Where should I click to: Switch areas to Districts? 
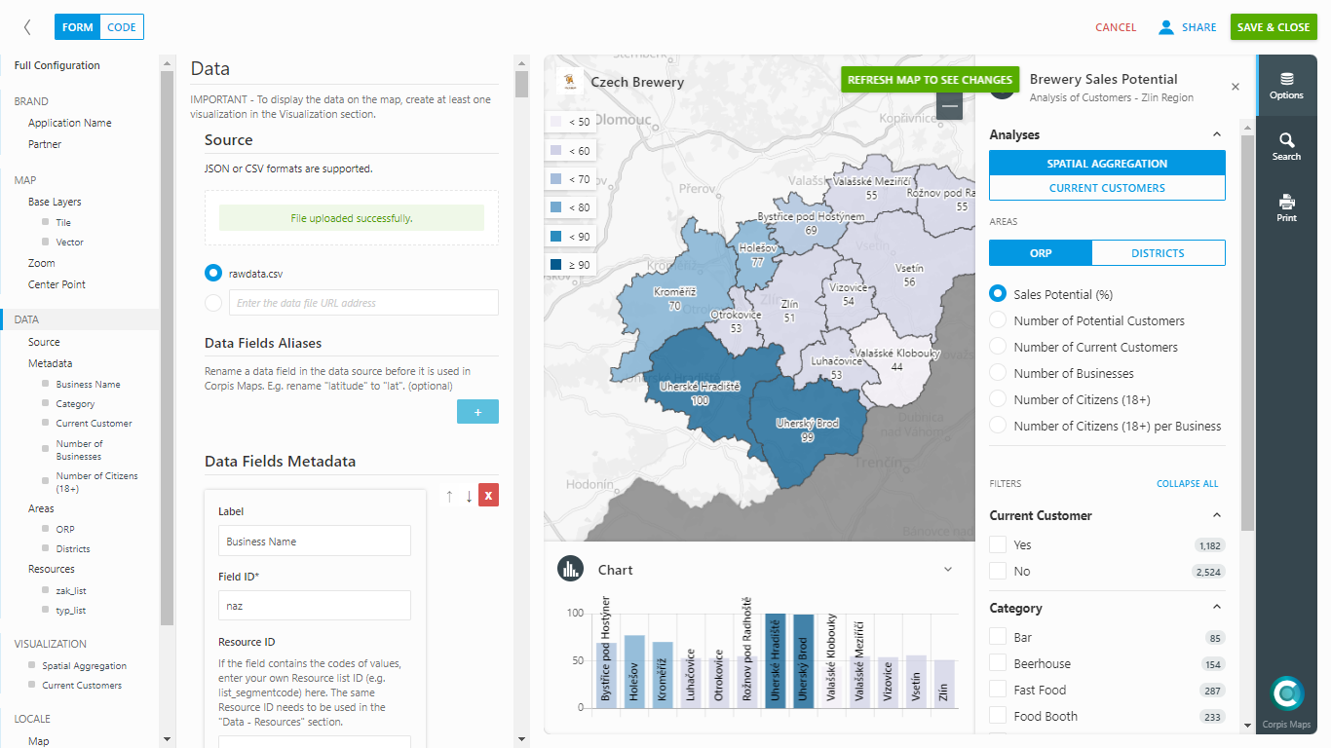tap(1158, 253)
